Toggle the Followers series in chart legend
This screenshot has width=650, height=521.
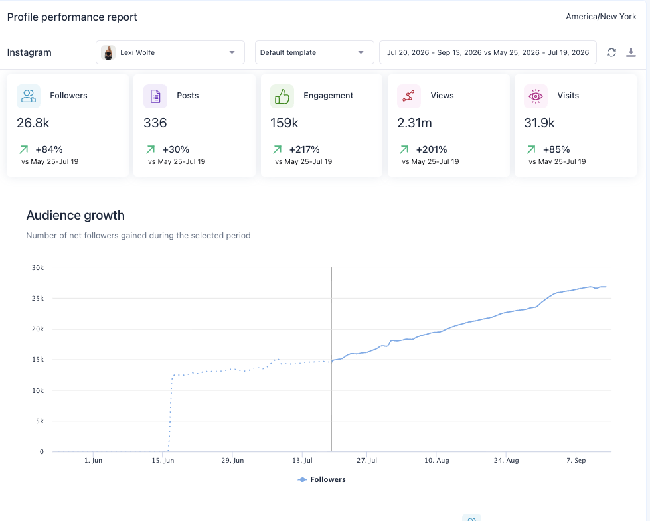tap(322, 479)
